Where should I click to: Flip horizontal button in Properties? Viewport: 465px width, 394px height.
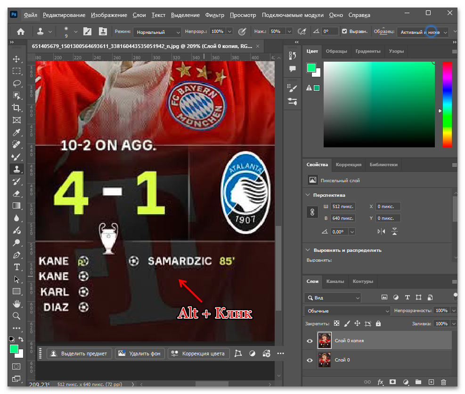coord(381,232)
